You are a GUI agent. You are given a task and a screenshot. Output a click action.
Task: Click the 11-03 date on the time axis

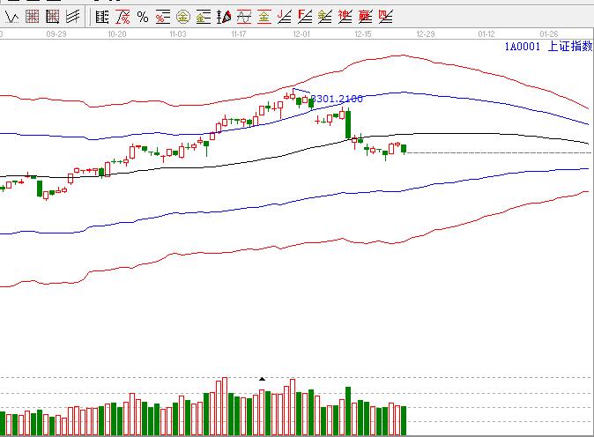177,33
